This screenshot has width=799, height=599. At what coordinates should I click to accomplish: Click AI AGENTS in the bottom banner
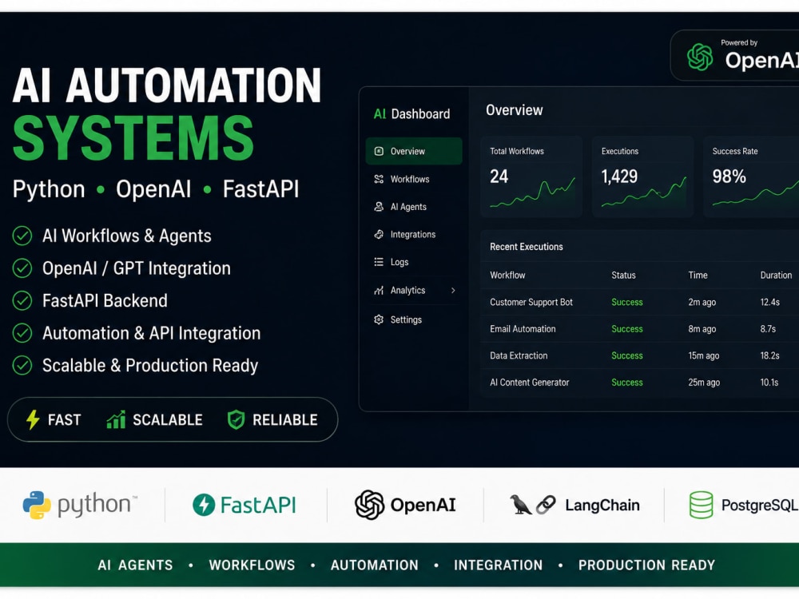tap(136, 565)
